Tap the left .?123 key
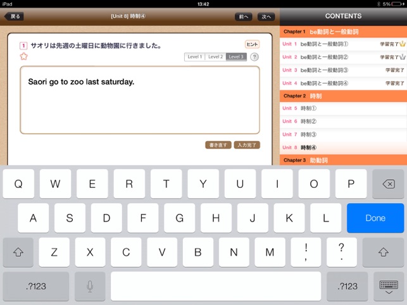407x305 pixels. pyautogui.click(x=36, y=286)
